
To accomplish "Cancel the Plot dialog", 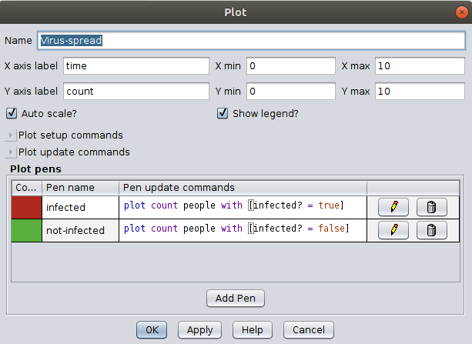I will click(308, 329).
